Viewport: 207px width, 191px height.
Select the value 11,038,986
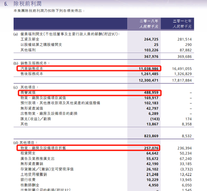(x=149, y=69)
